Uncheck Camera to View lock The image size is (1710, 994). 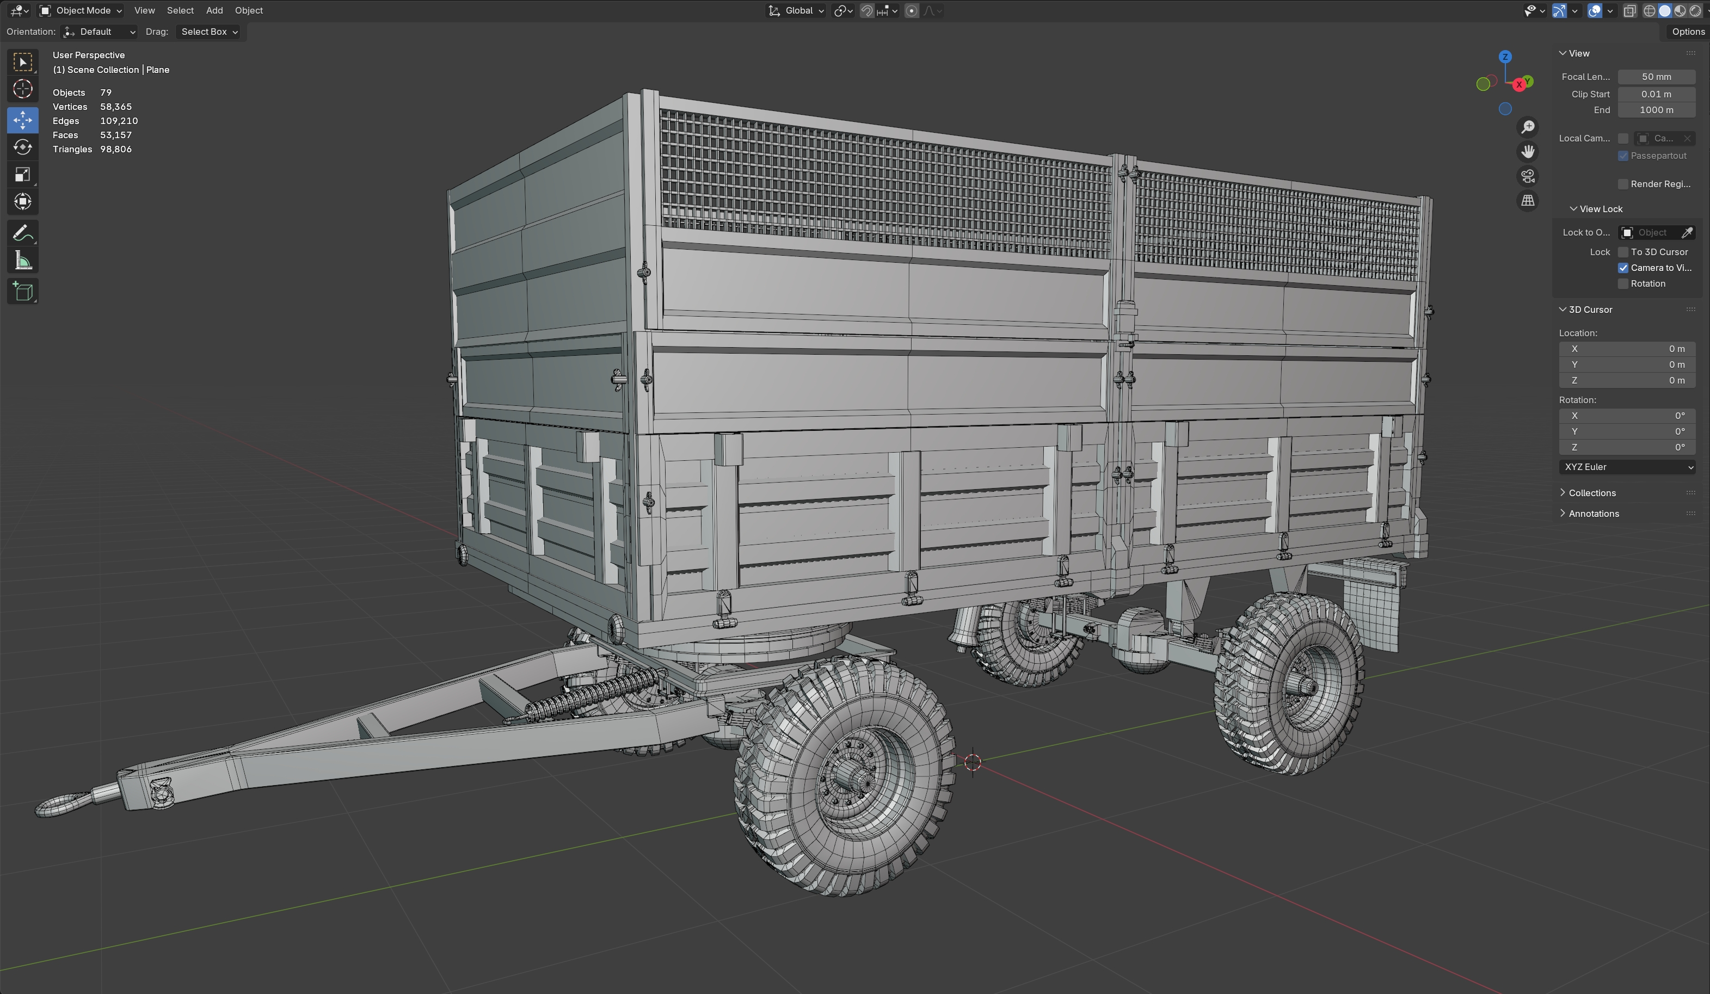point(1623,268)
